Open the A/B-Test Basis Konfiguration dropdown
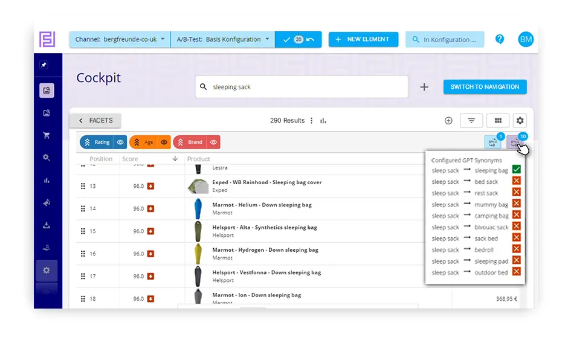Image resolution: width=568 pixels, height=343 pixels. 223,39
